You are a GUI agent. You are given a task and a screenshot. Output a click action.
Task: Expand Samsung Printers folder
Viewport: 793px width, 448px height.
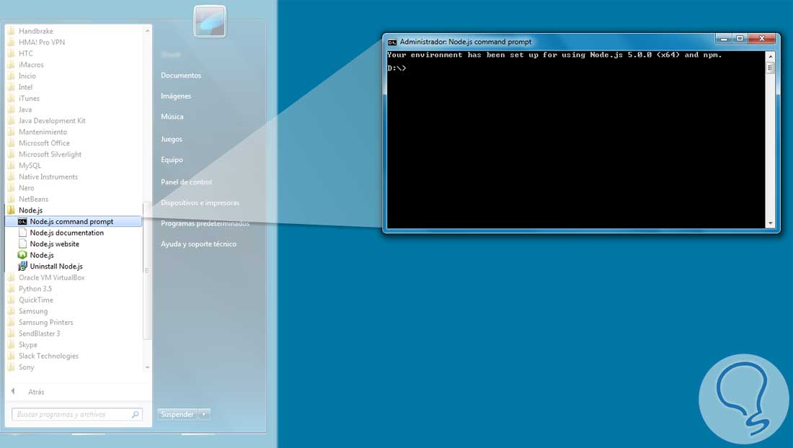click(x=45, y=322)
